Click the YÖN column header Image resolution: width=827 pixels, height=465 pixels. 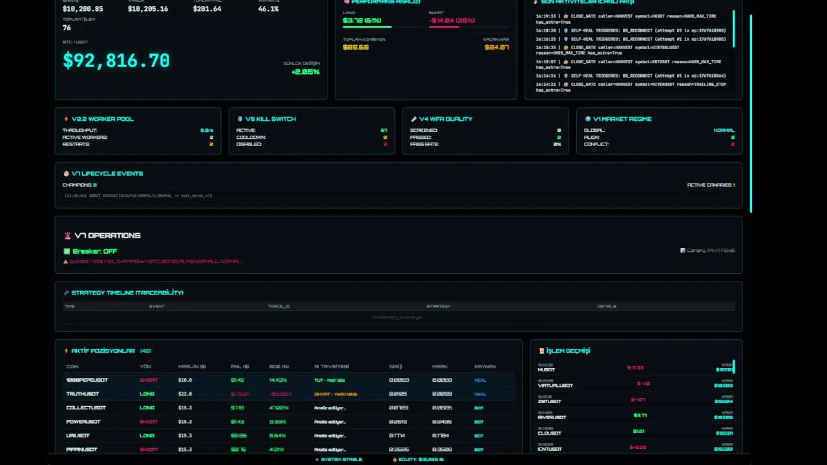pyautogui.click(x=145, y=367)
